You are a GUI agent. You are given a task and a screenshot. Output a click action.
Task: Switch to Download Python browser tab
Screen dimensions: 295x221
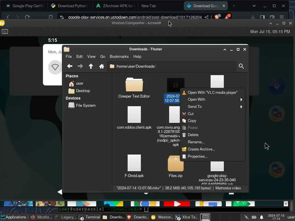coord(70,6)
